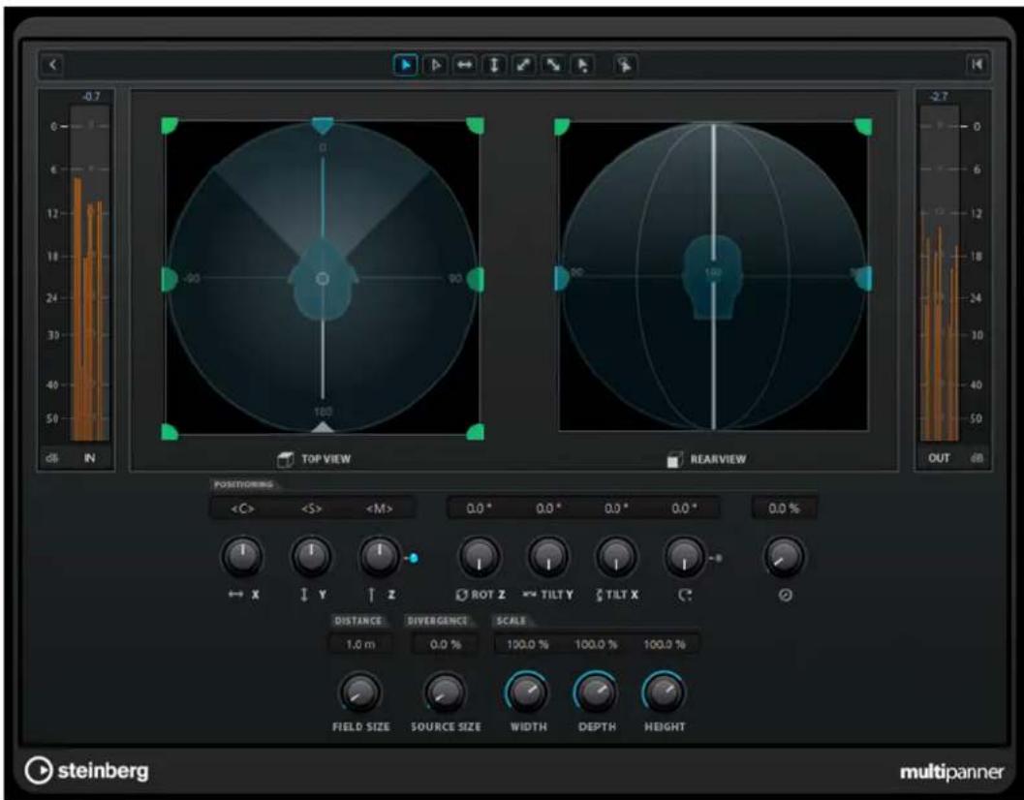Screen dimensions: 1024x800
Task: Click the Height scale knob
Action: click(x=665, y=692)
